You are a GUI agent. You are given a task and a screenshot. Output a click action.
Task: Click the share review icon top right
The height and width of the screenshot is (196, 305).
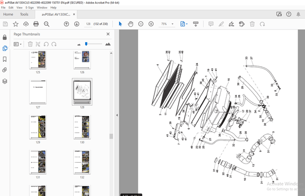279,14
